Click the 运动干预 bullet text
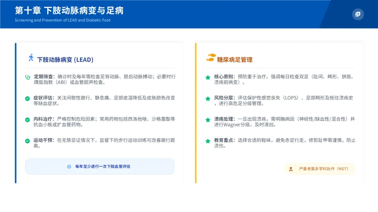 (x=104, y=143)
